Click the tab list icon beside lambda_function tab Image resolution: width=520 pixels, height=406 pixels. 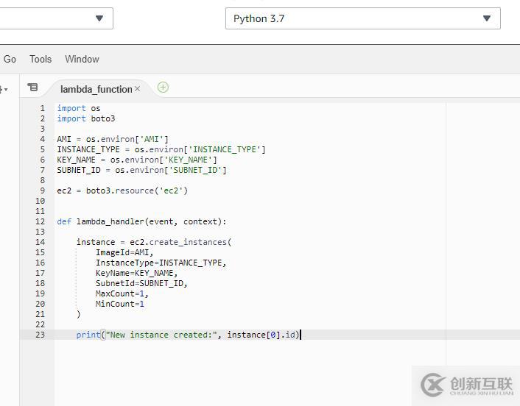32,87
